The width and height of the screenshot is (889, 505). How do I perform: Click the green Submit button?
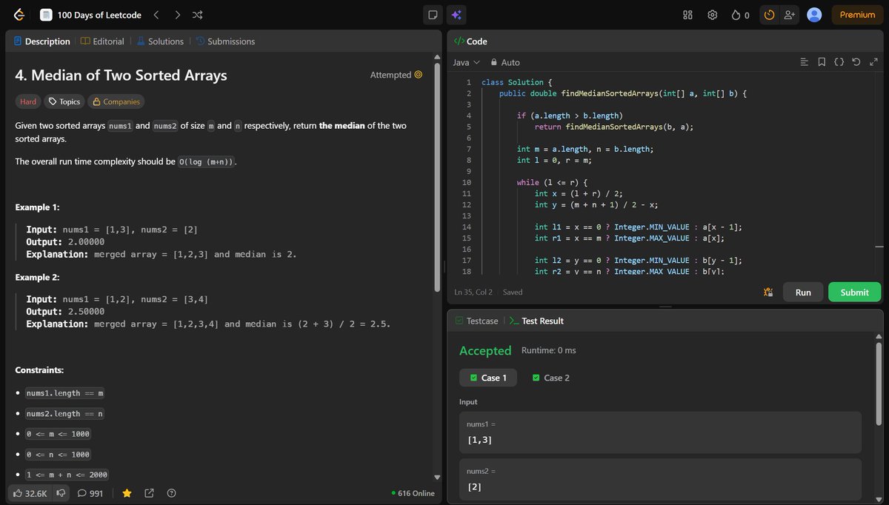(x=854, y=292)
